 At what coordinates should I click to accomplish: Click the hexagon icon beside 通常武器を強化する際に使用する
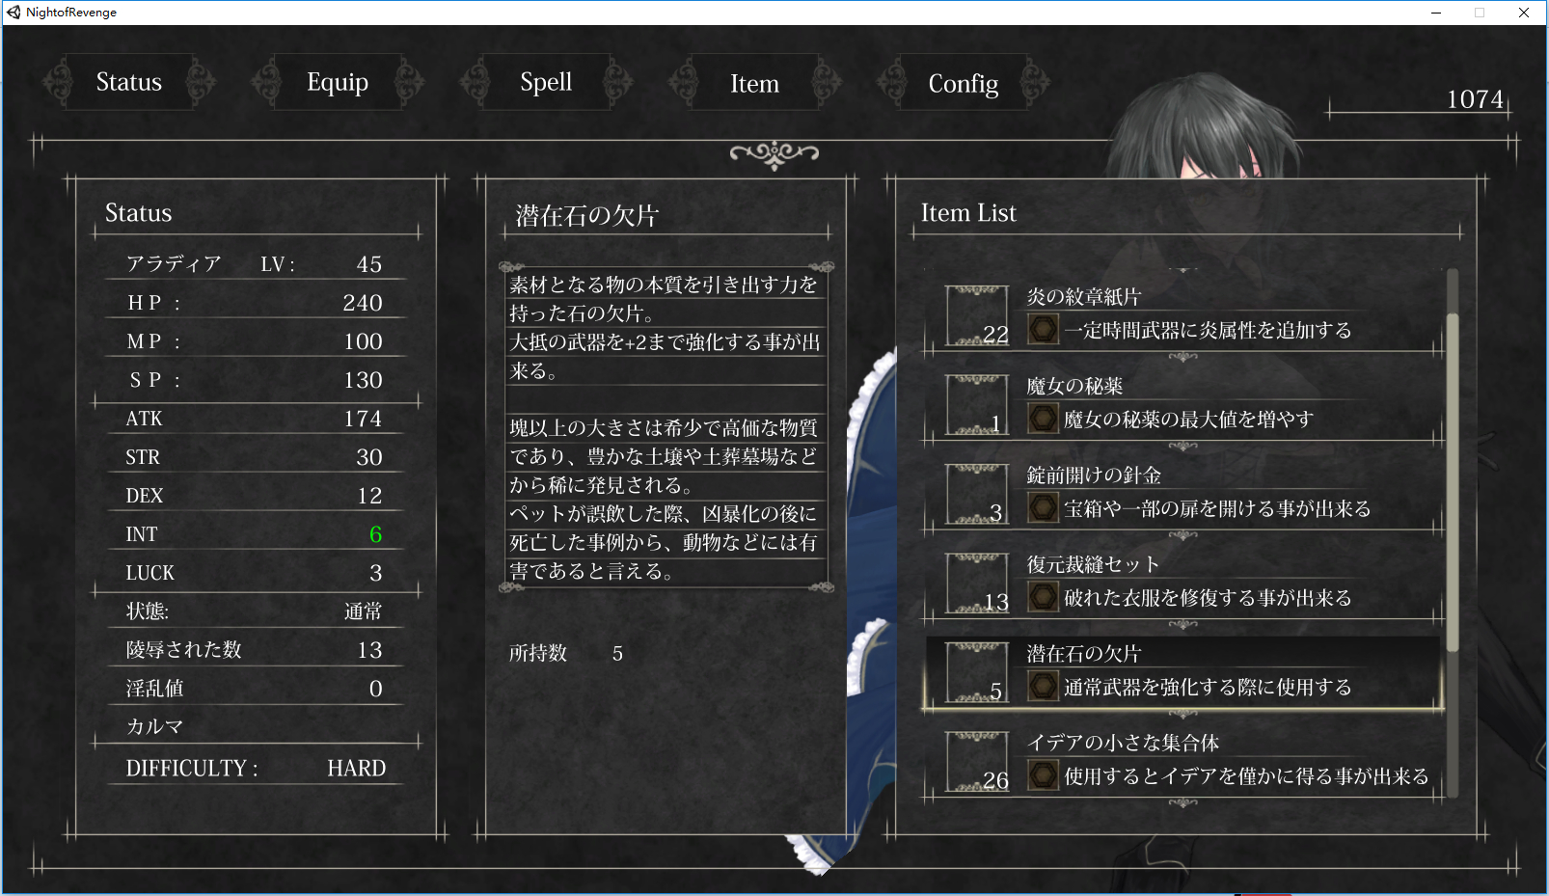(x=1043, y=687)
